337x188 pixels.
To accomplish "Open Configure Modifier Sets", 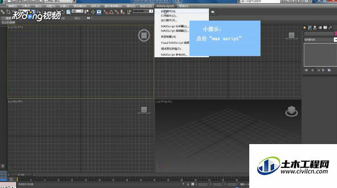I will click(x=329, y=70).
